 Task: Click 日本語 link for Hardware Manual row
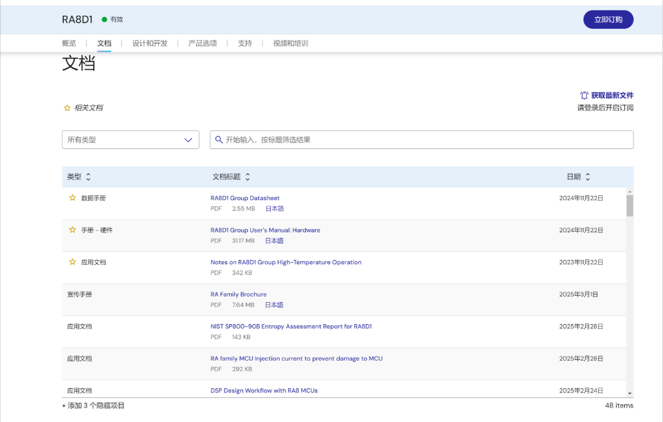(x=274, y=241)
